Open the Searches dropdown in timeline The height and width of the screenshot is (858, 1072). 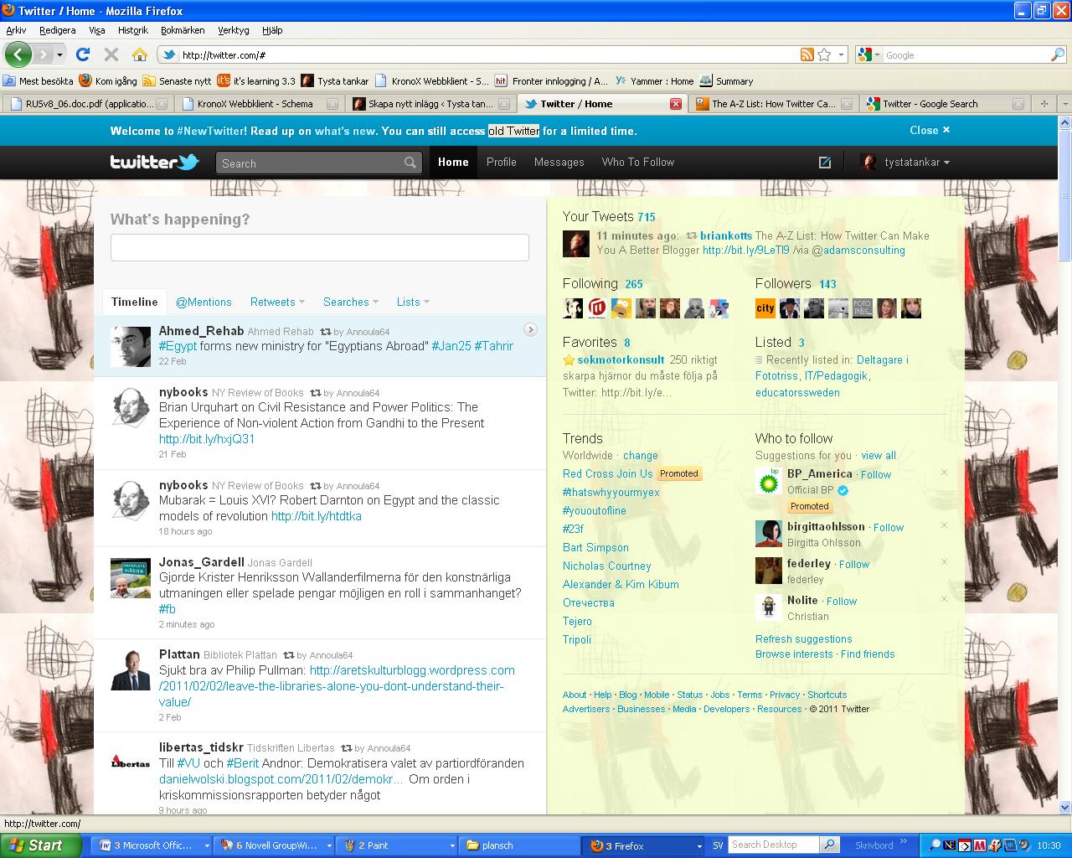(x=350, y=302)
